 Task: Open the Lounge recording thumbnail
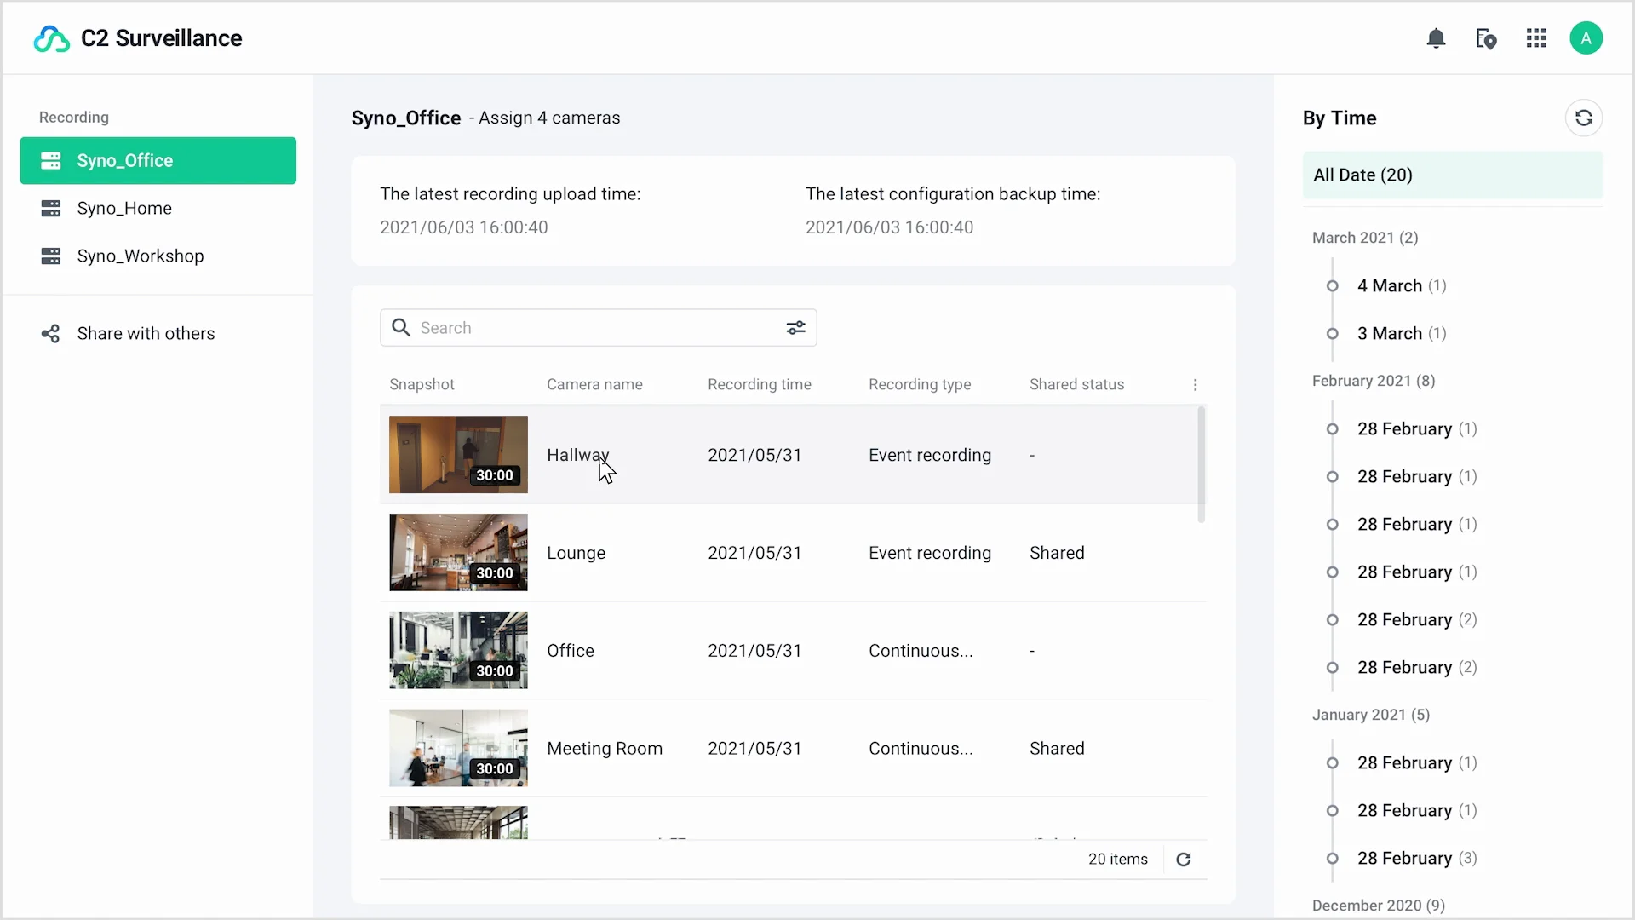[x=458, y=553]
